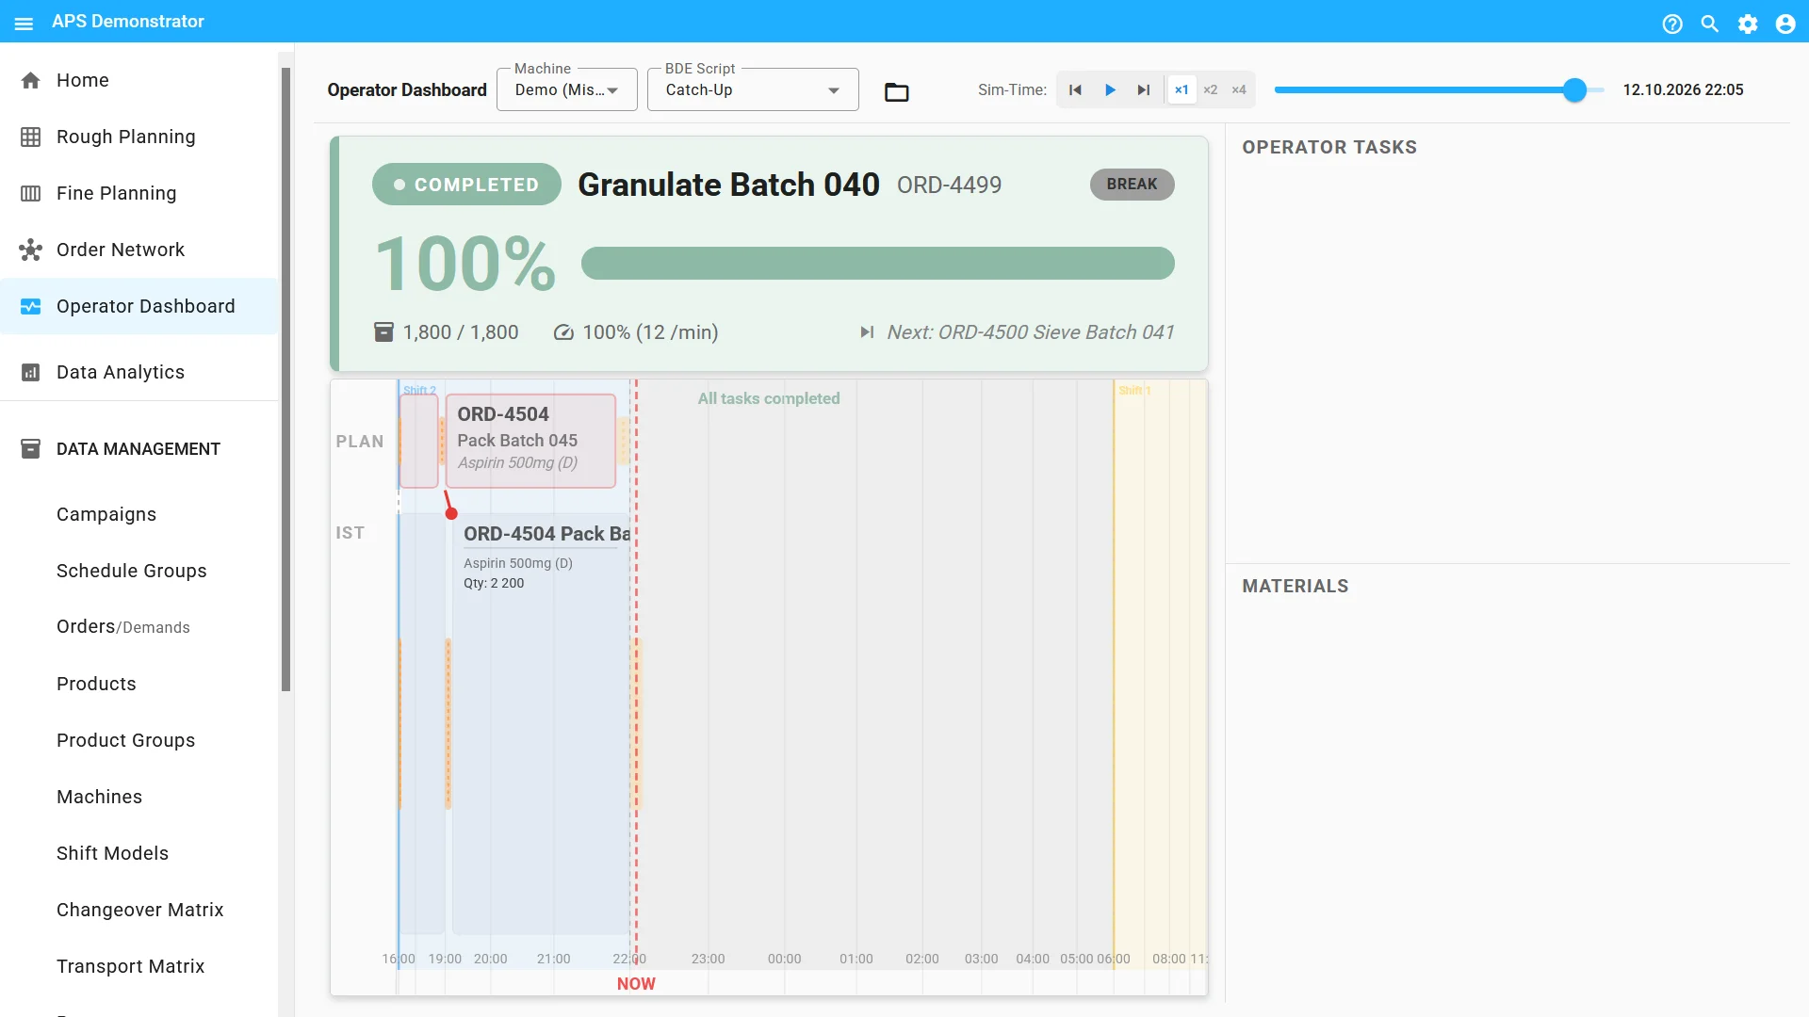Set simulation speed to x2
The height and width of the screenshot is (1017, 1809).
pos(1211,90)
